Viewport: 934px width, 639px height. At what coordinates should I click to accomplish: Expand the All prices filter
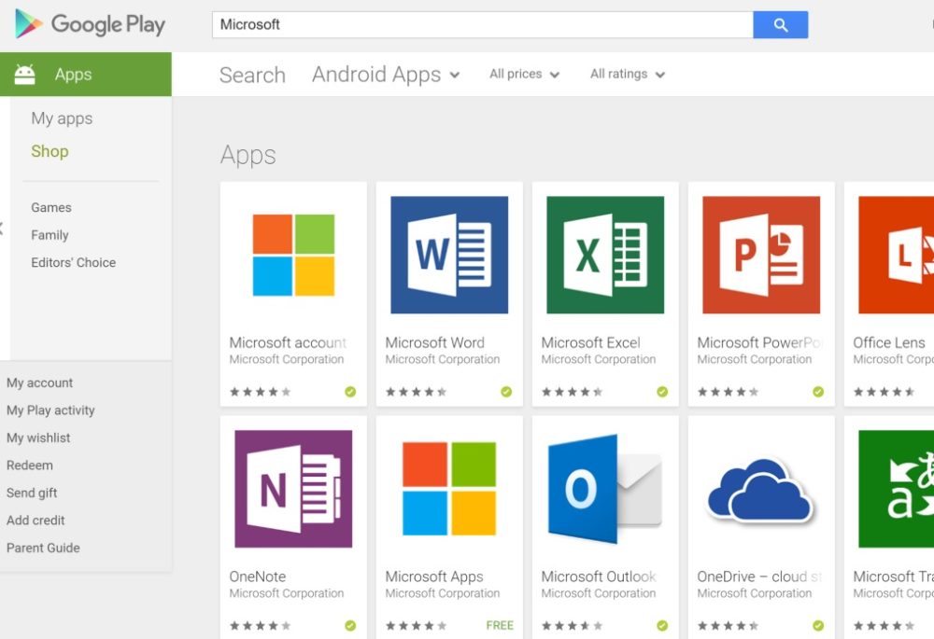[x=524, y=74]
